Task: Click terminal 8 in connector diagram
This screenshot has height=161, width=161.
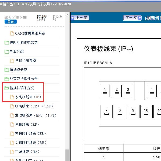Action: 120,111
